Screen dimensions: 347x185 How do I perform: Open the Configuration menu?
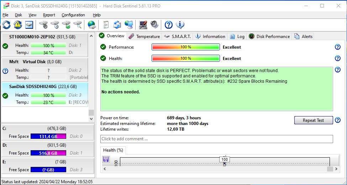pyautogui.click(x=73, y=15)
